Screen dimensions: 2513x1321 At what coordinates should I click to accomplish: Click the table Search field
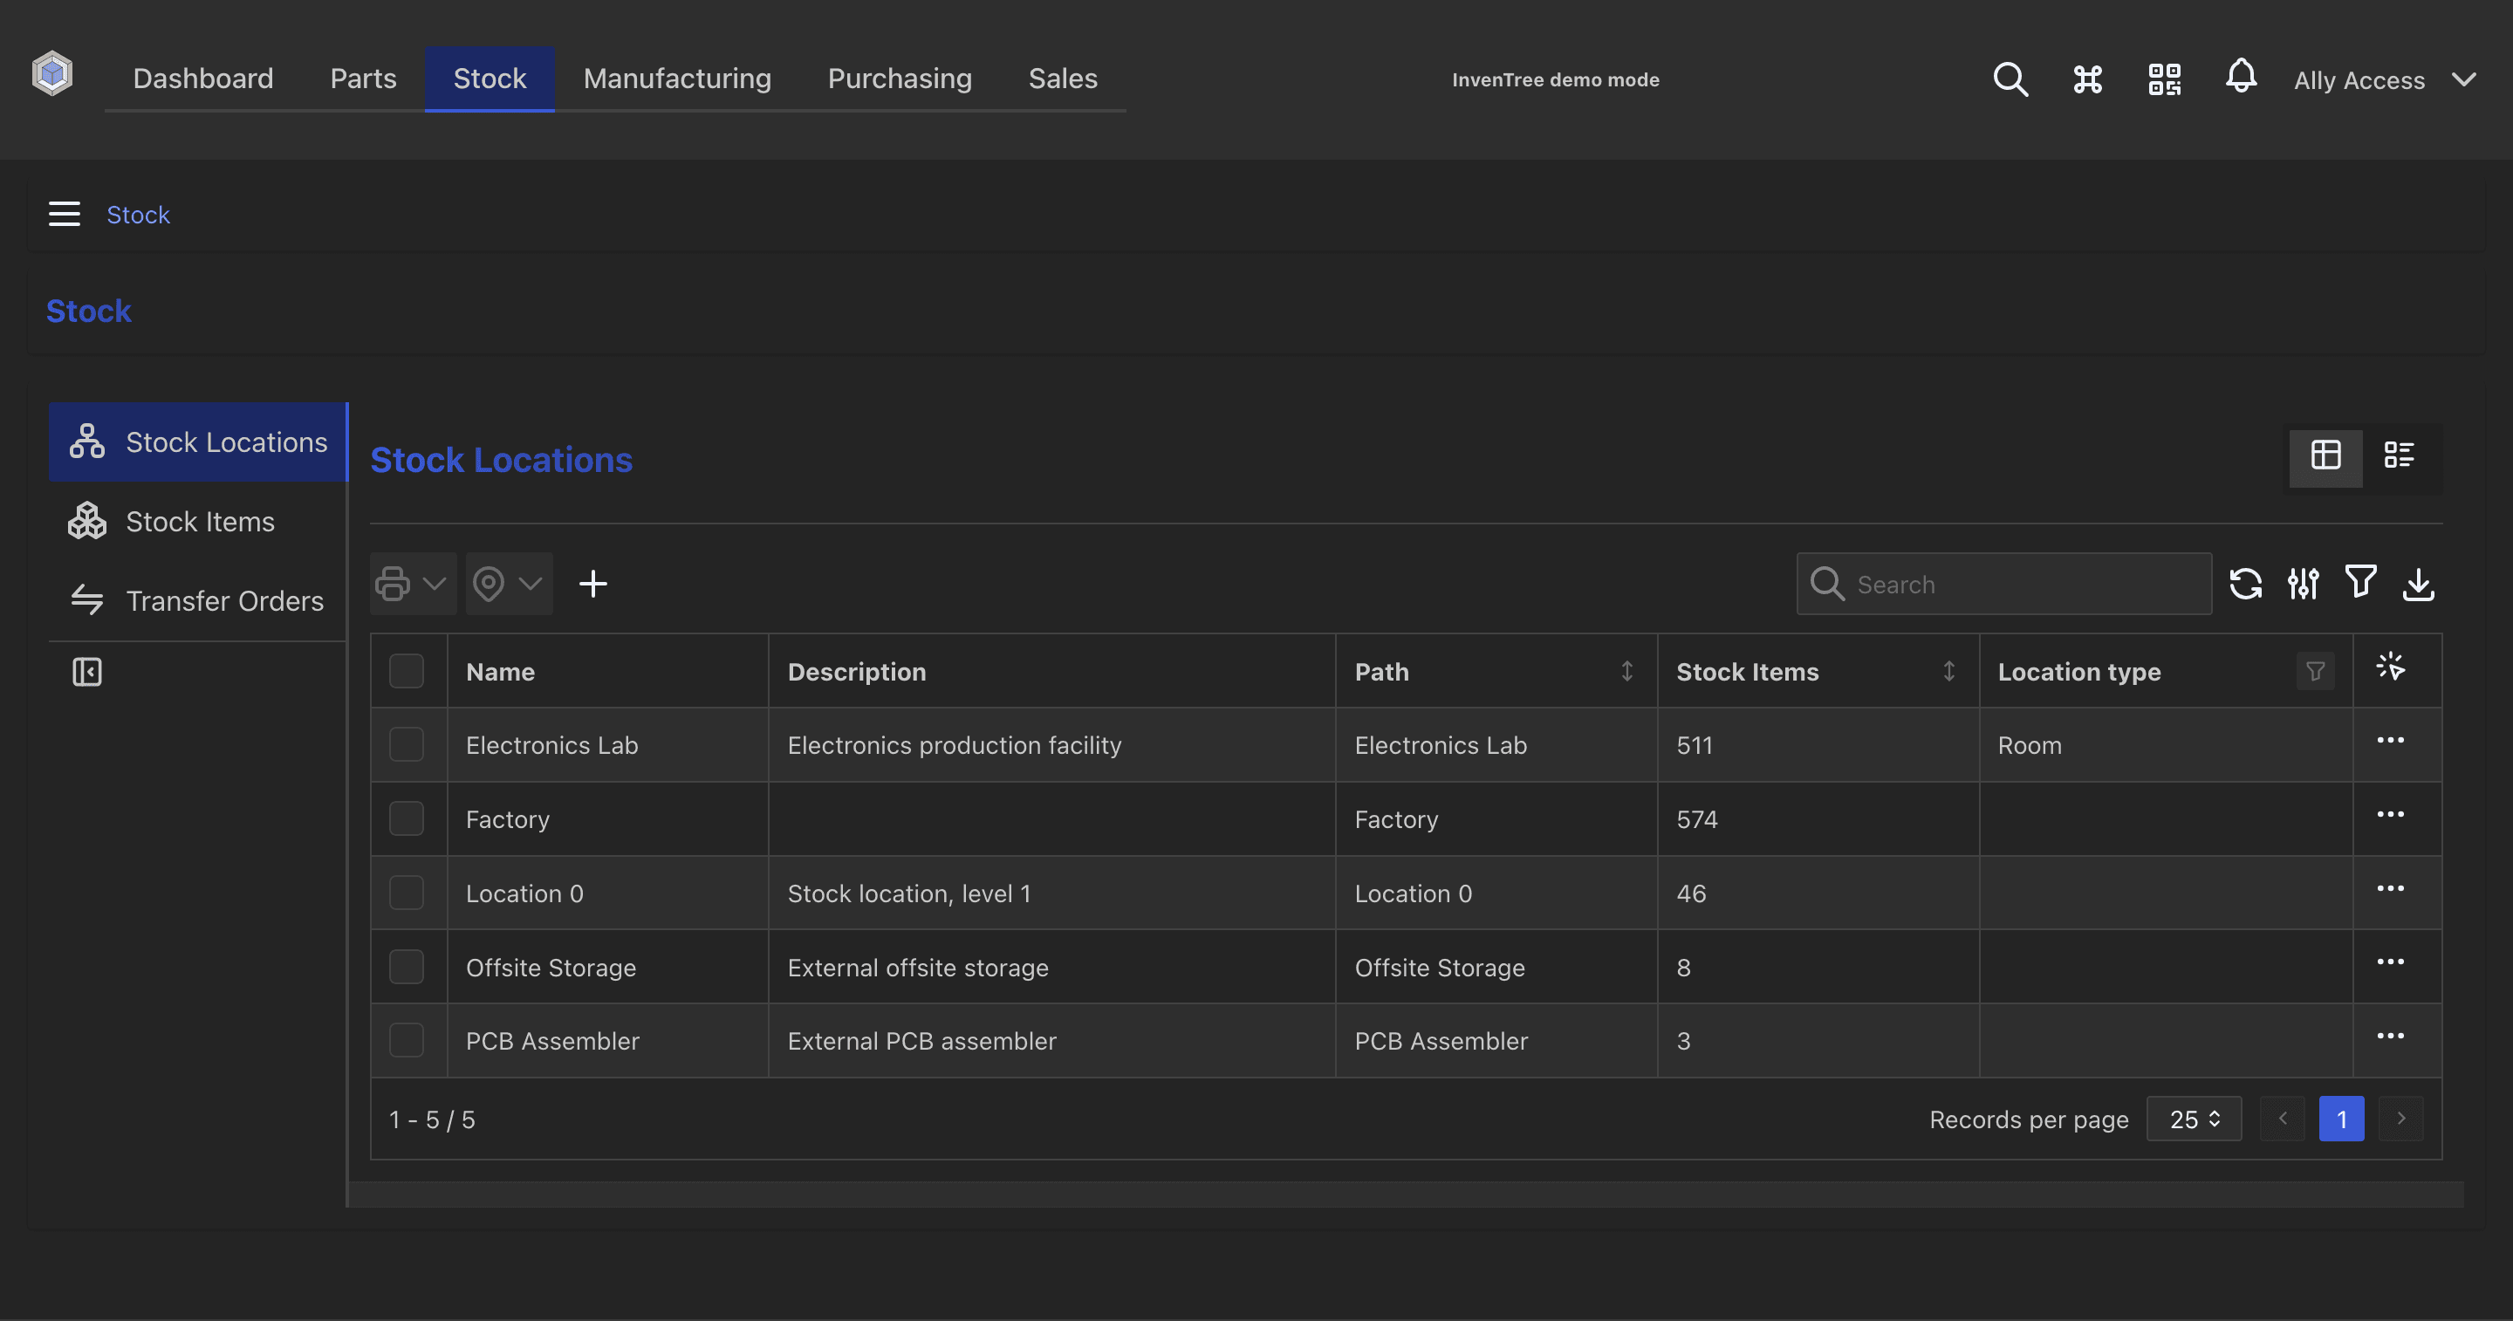coord(2003,584)
